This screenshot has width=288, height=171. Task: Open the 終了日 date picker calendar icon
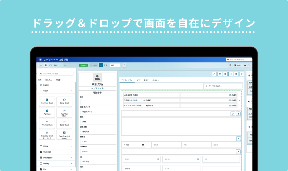[x=143, y=145]
